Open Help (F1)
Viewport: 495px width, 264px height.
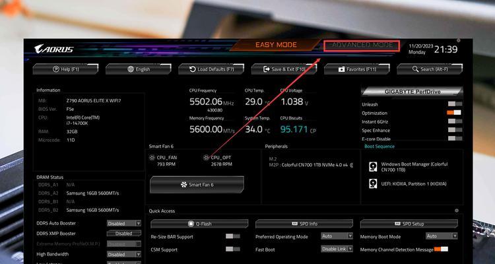[65, 69]
